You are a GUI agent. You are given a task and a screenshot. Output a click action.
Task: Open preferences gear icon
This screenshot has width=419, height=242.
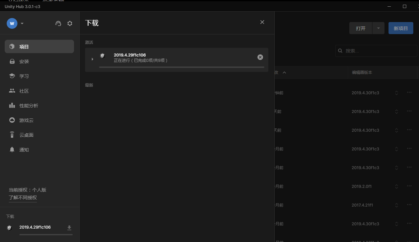(70, 23)
